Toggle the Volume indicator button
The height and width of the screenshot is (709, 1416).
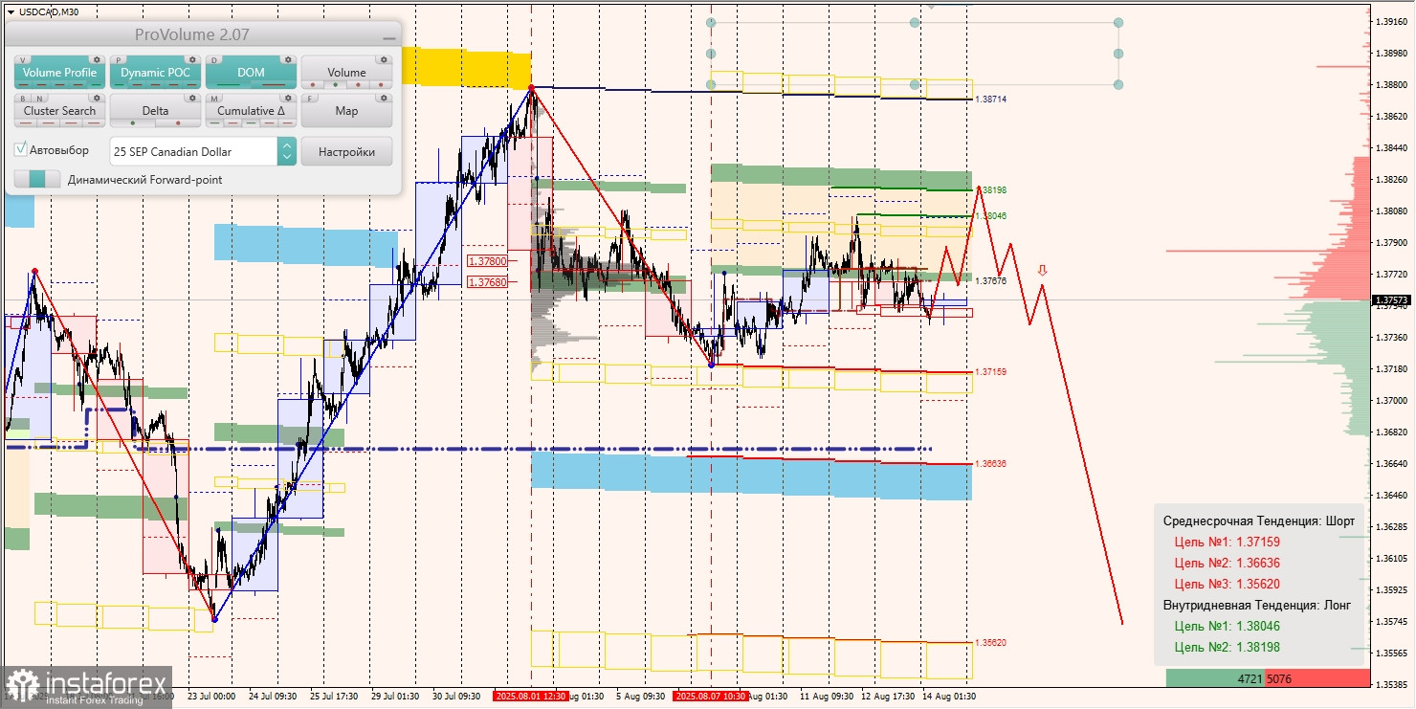pyautogui.click(x=346, y=73)
